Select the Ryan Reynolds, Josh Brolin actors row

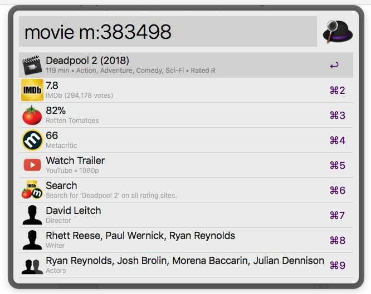point(186,266)
